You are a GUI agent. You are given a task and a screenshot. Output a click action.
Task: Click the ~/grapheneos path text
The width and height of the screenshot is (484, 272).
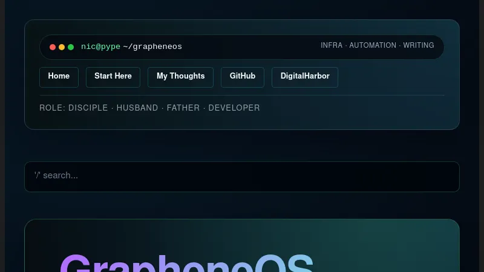tap(152, 47)
